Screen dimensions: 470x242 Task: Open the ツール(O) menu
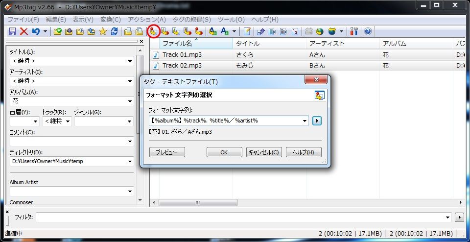231,20
